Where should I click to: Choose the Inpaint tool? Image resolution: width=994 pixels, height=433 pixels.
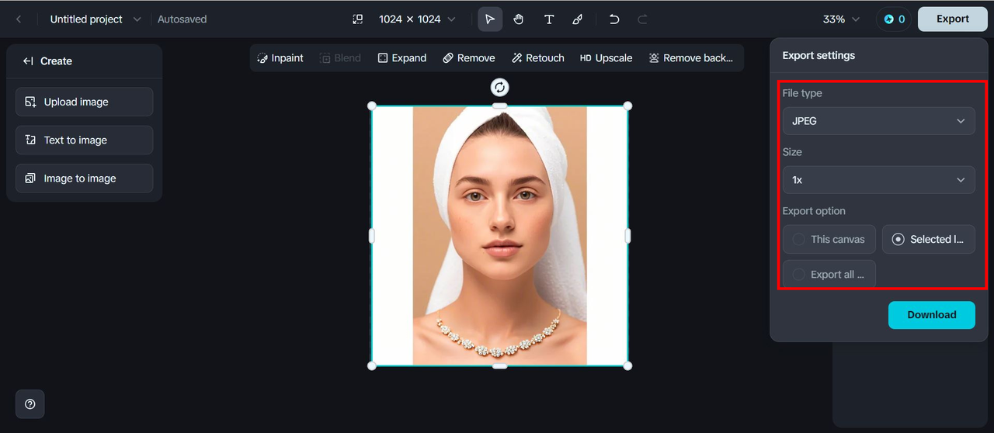coord(280,58)
